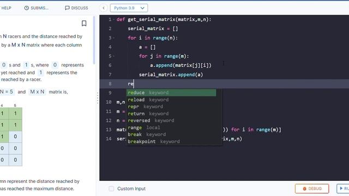Image resolution: width=349 pixels, height=196 pixels.
Task: Select the 'return' autocomplete suggestion
Action: click(171, 114)
